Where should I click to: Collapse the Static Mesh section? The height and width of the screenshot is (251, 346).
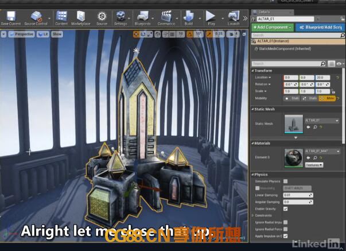click(252, 109)
